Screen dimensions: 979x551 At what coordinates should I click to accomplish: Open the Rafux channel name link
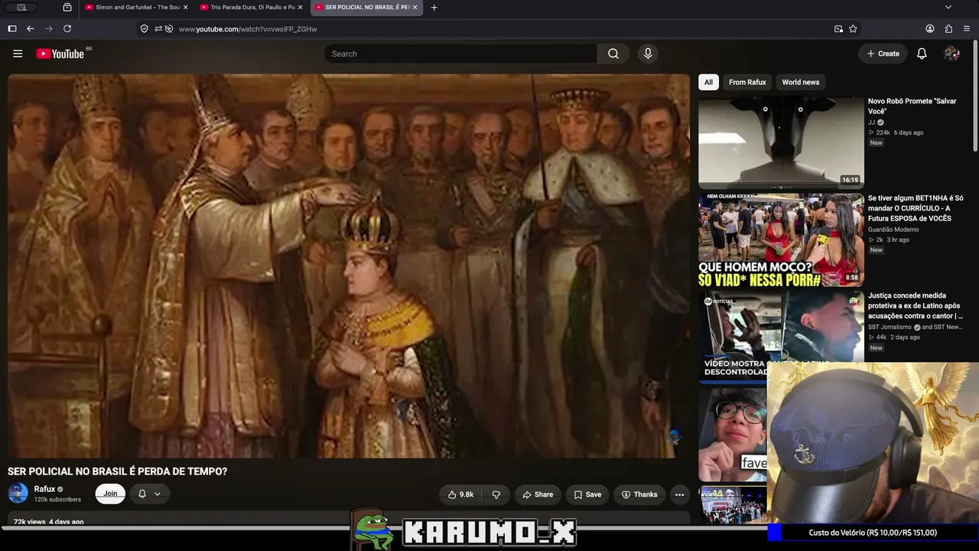(x=44, y=489)
